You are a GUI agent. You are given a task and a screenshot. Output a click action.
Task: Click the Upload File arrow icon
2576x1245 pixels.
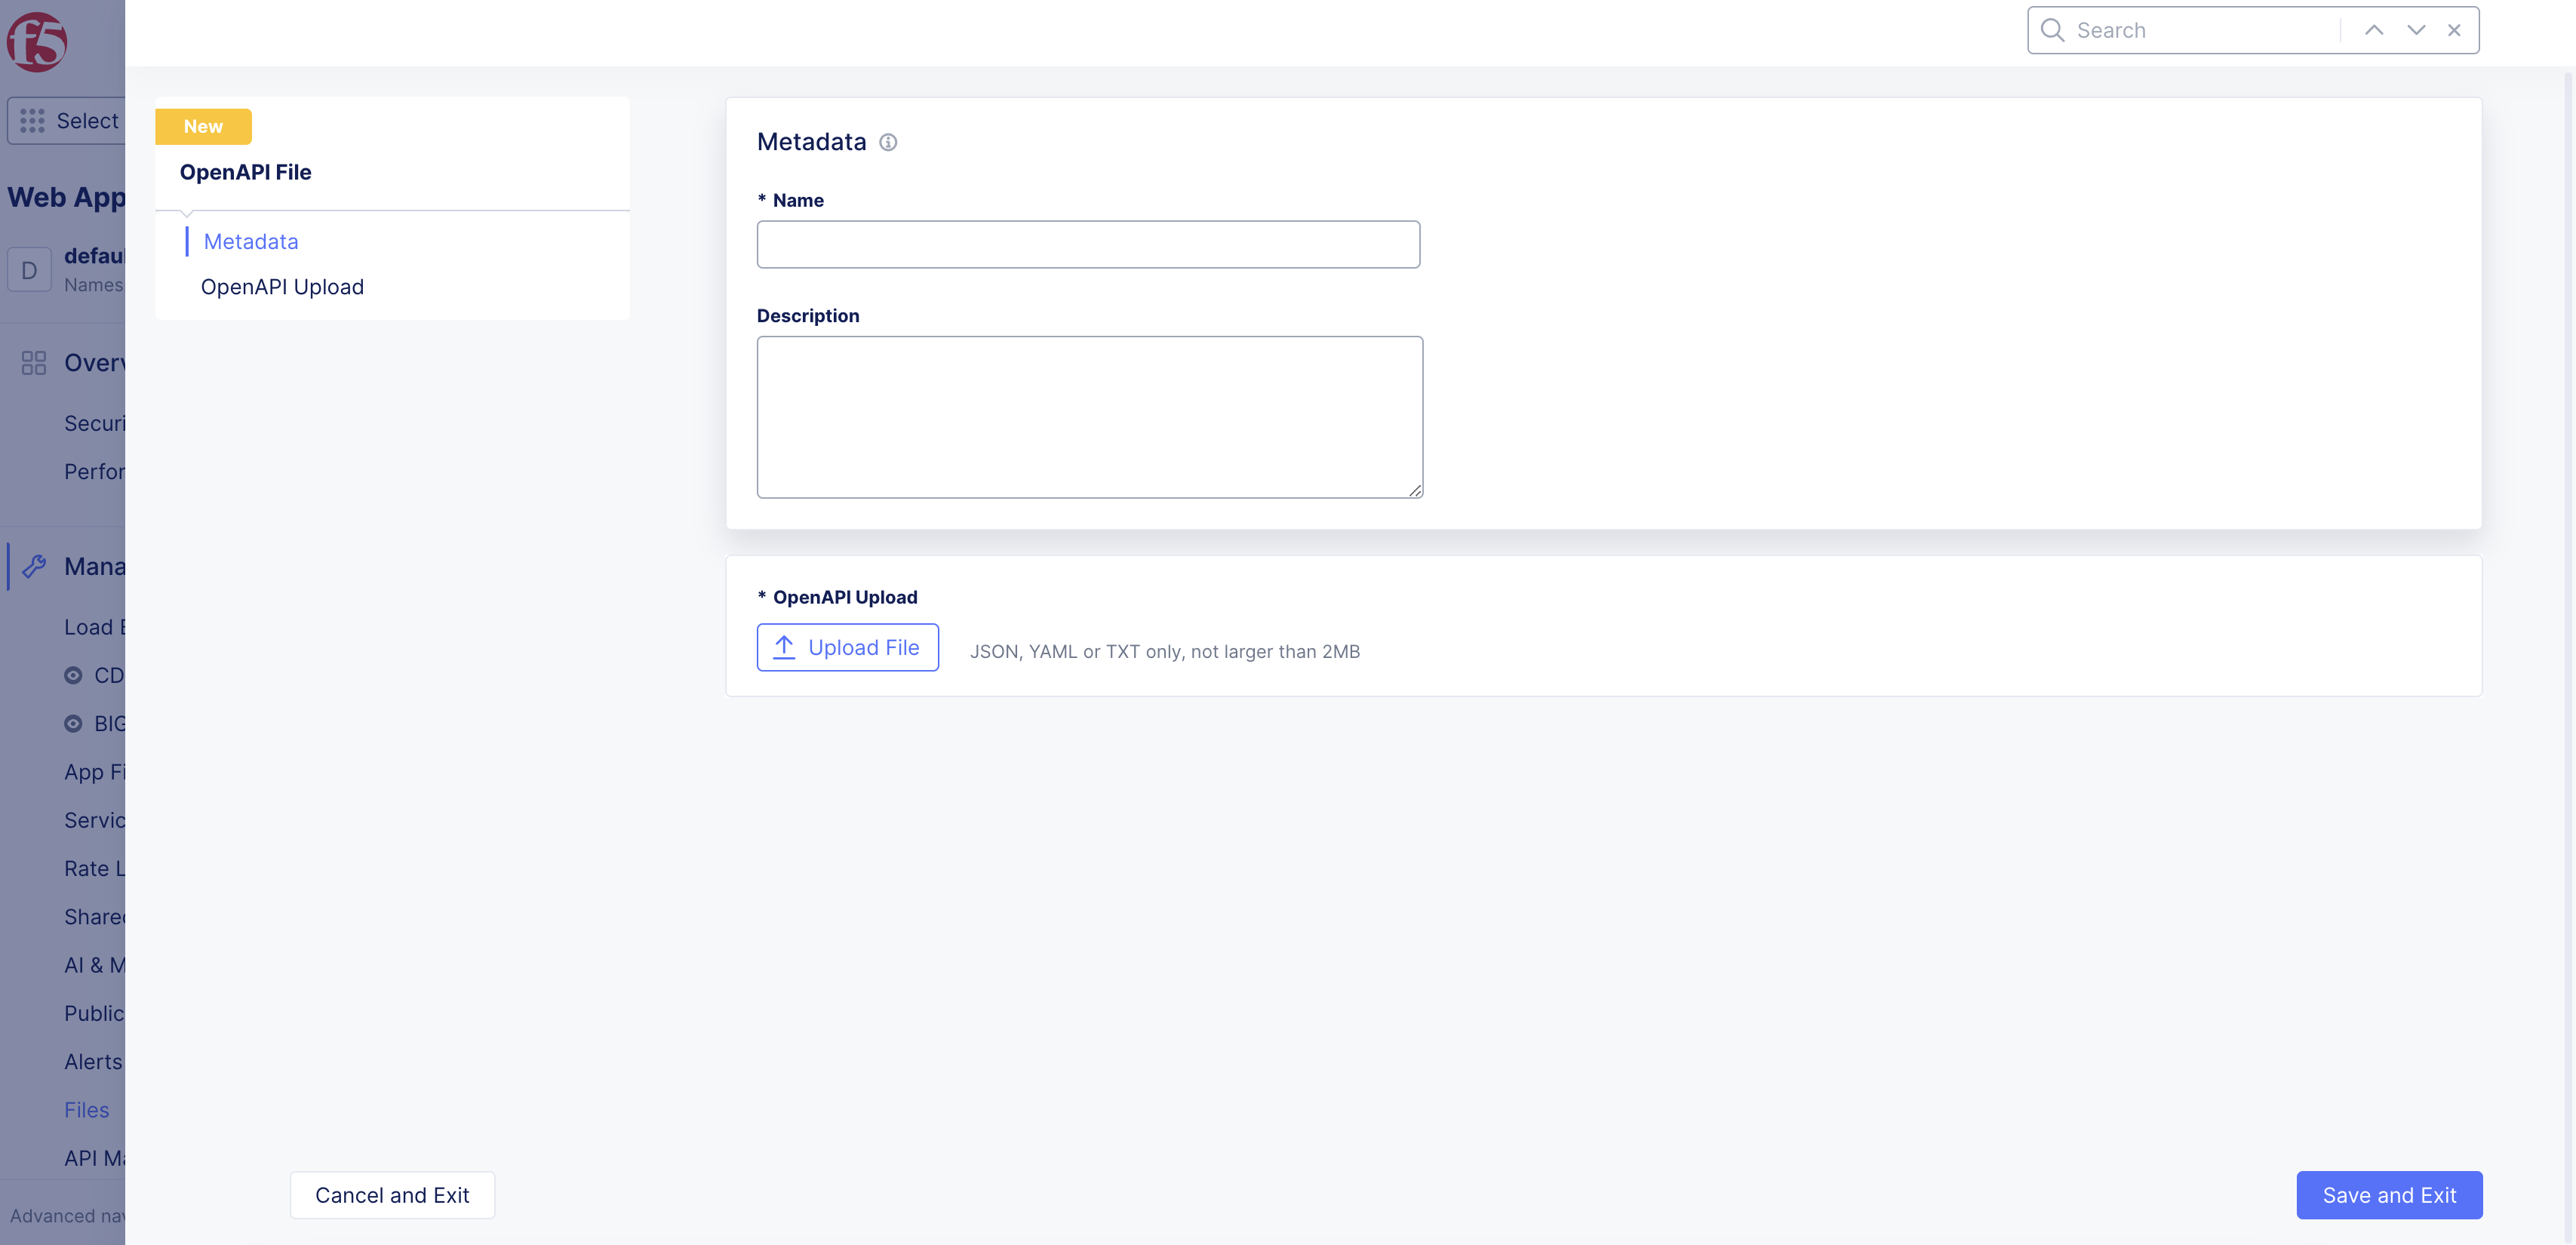pos(785,647)
